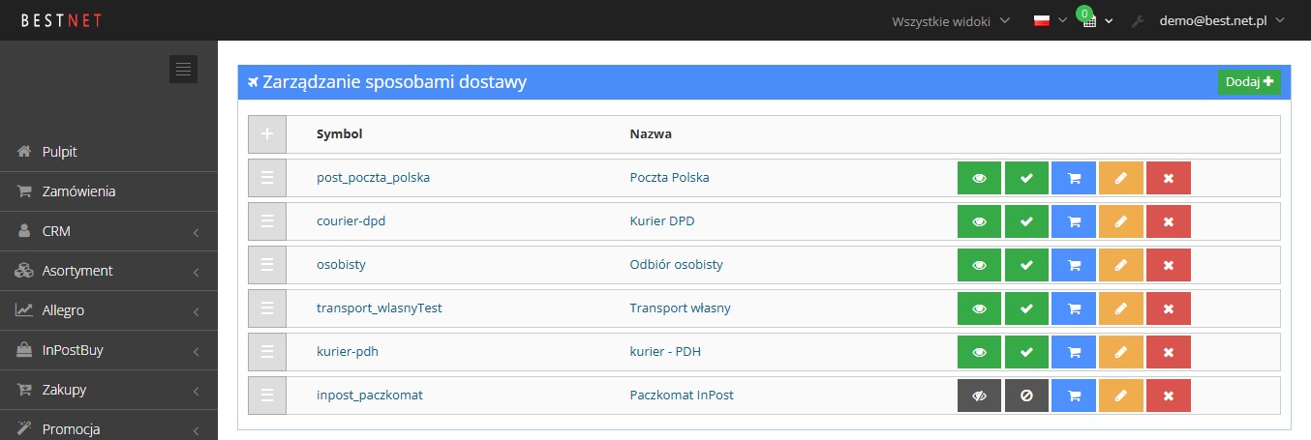Image resolution: width=1311 pixels, height=440 pixels.
Task: Toggle active checkmark for Poczta Polska
Action: coord(1026,178)
